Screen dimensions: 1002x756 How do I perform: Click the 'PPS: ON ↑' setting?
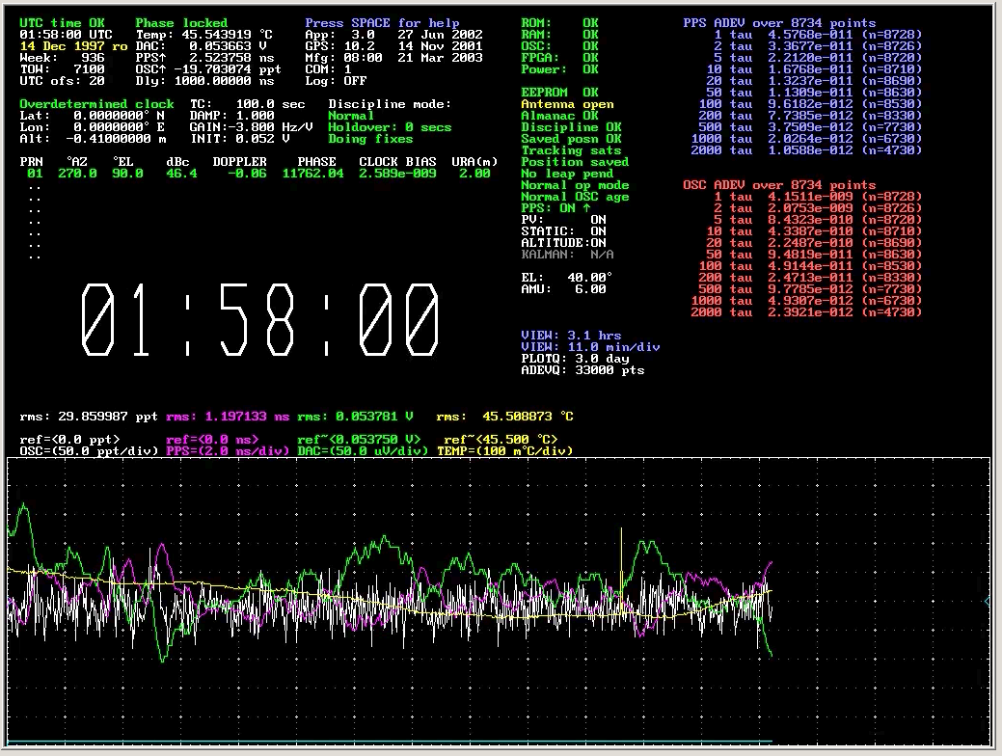pyautogui.click(x=555, y=208)
